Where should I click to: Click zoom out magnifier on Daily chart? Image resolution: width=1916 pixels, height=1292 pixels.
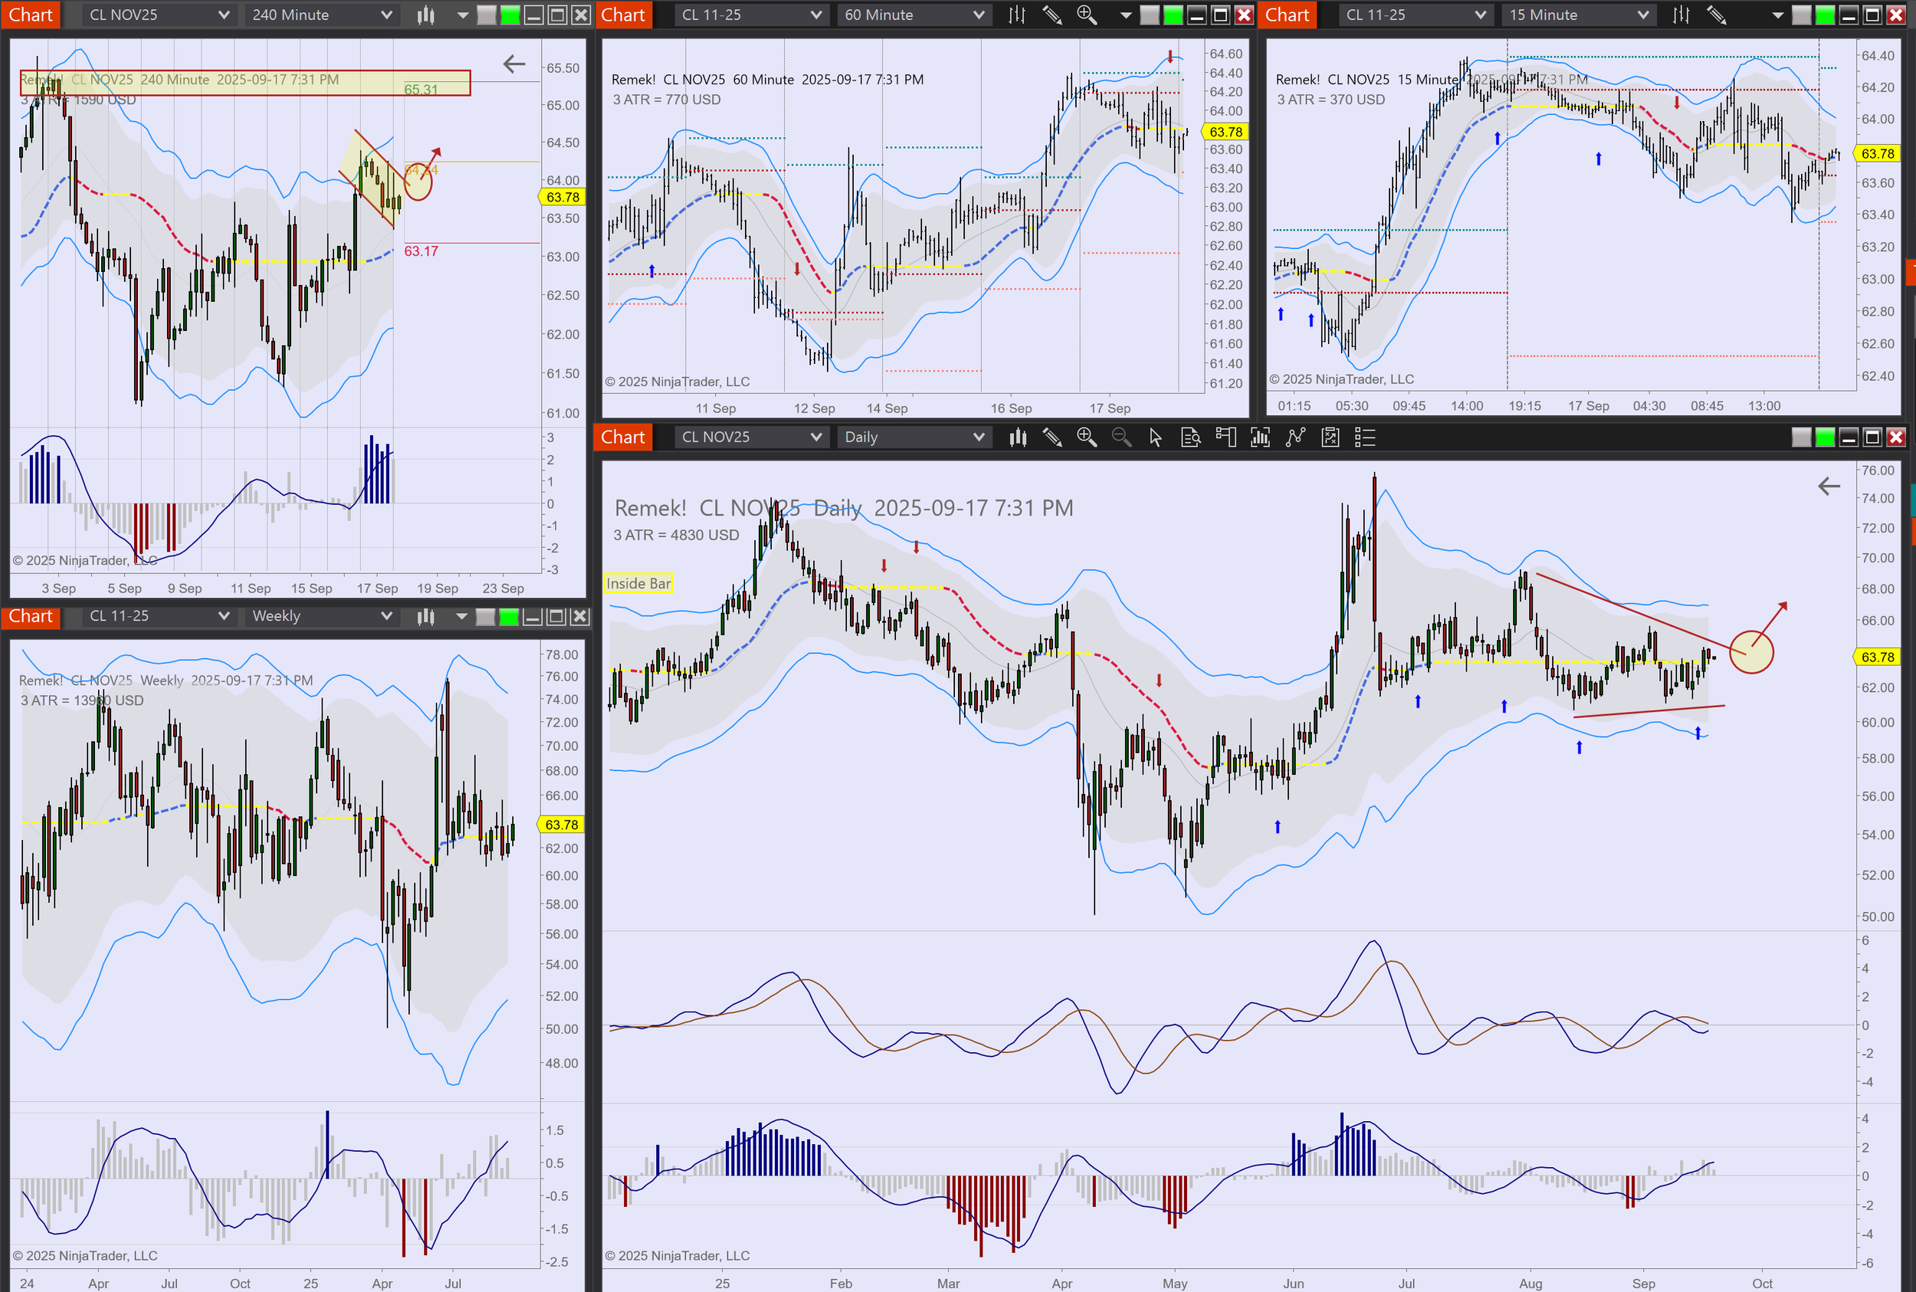coord(1120,438)
